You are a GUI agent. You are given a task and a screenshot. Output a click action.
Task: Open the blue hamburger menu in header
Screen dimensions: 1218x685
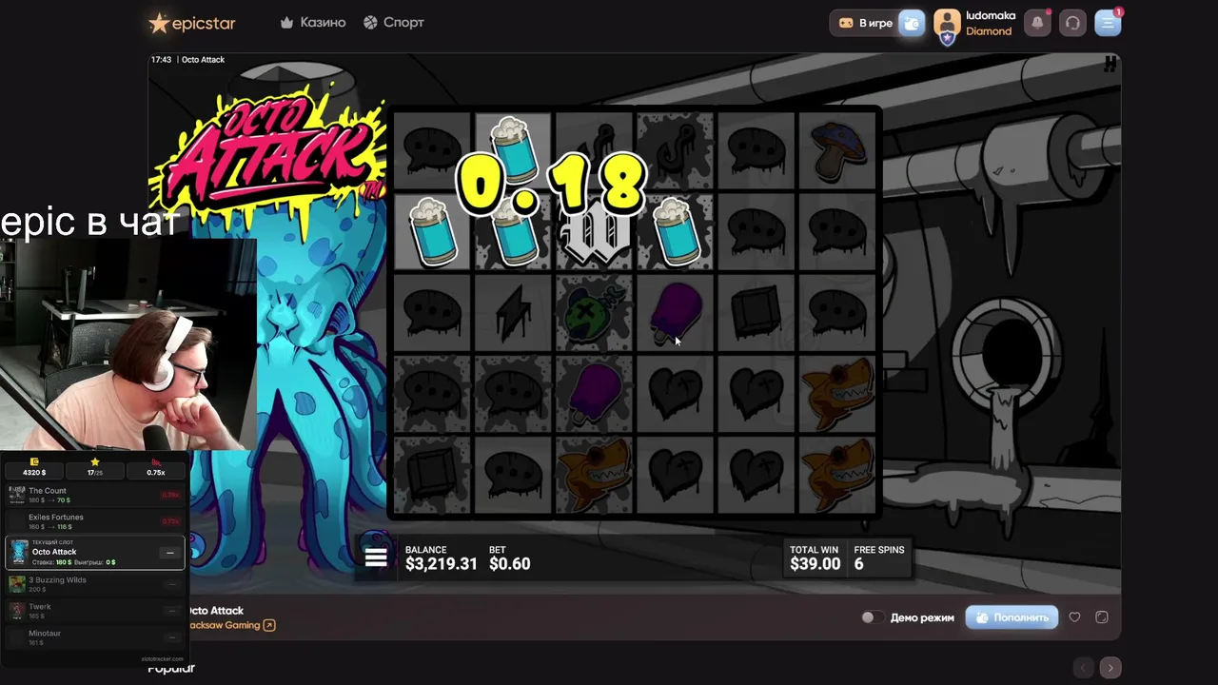(x=1108, y=23)
